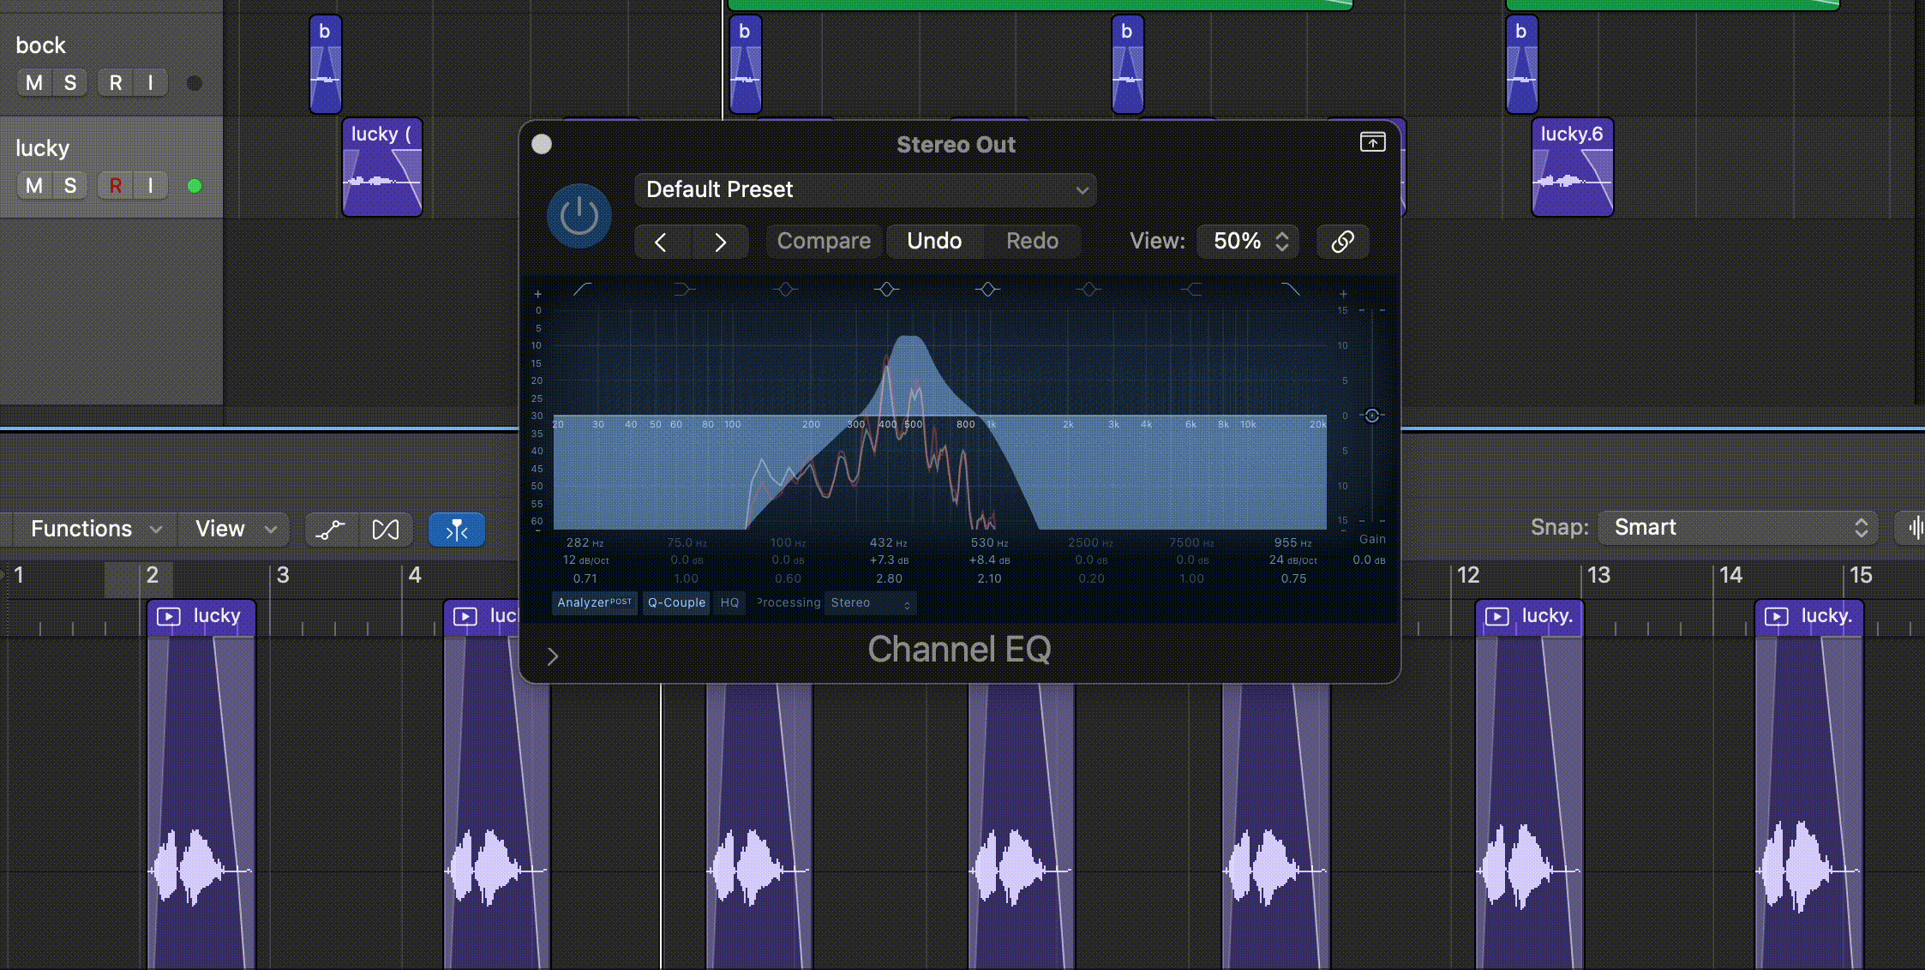Click the automation curve tool icon
The height and width of the screenshot is (970, 1925).
[330, 530]
